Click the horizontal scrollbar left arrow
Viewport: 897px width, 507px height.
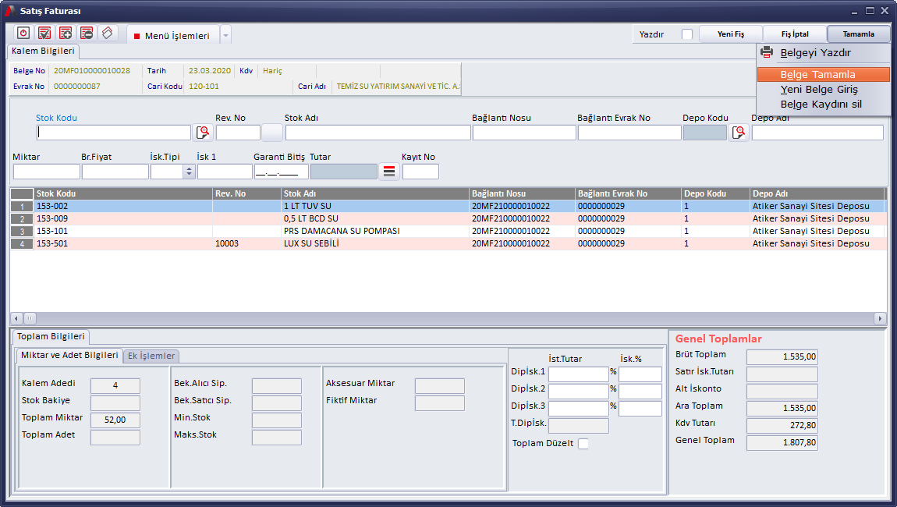point(16,318)
